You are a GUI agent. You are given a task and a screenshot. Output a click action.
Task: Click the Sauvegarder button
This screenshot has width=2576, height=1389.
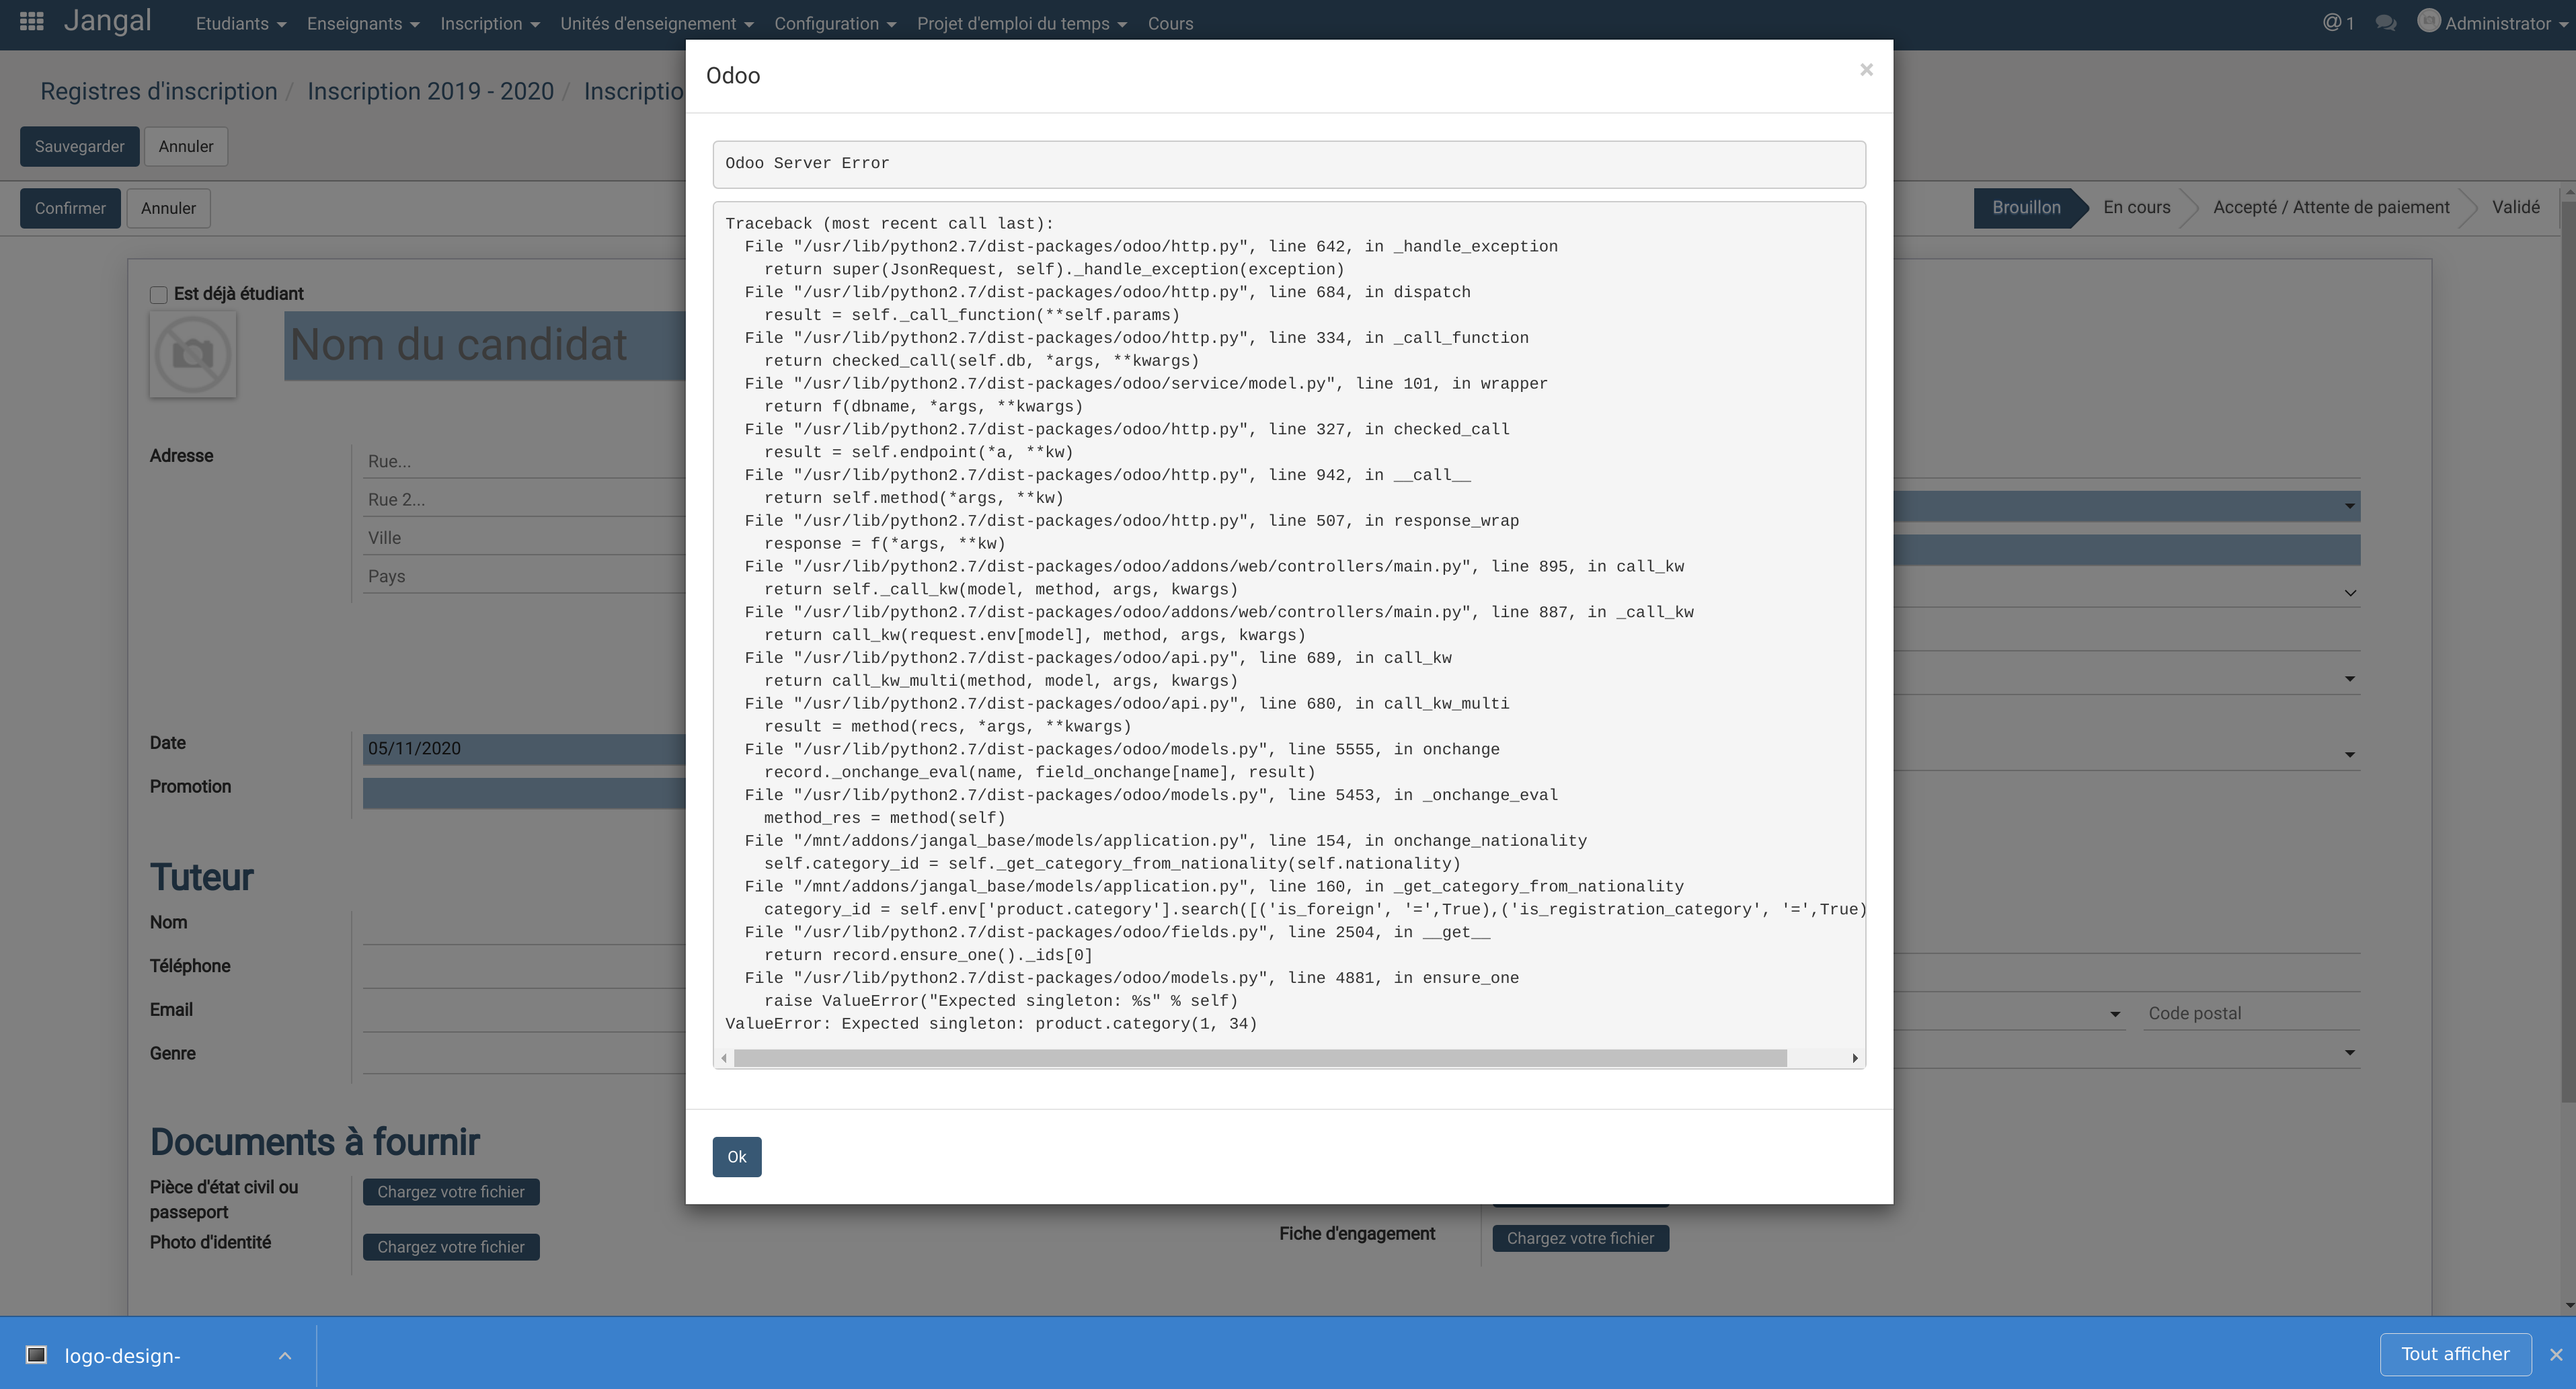79,146
